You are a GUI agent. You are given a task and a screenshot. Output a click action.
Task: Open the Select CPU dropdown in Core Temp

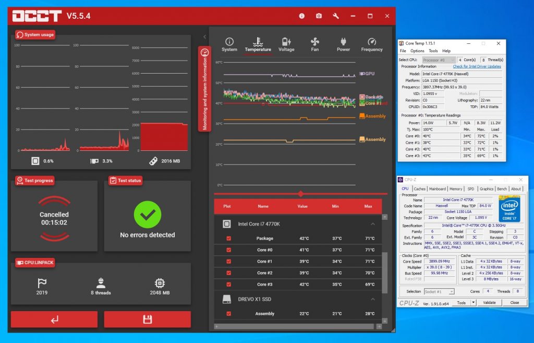pos(439,60)
